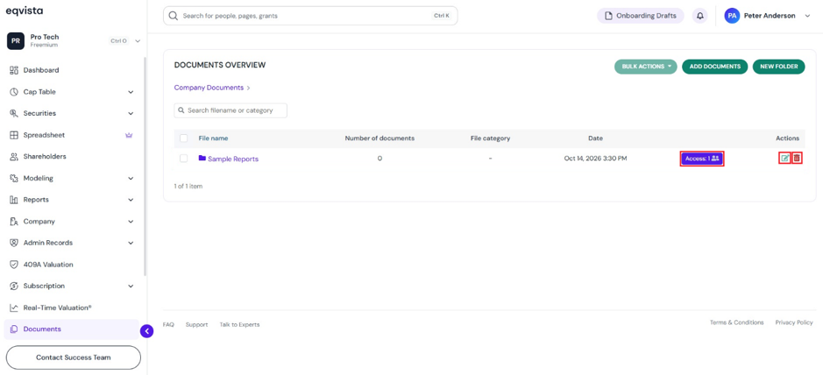Expand the Subscription menu chevron
The image size is (823, 375).
click(x=131, y=286)
